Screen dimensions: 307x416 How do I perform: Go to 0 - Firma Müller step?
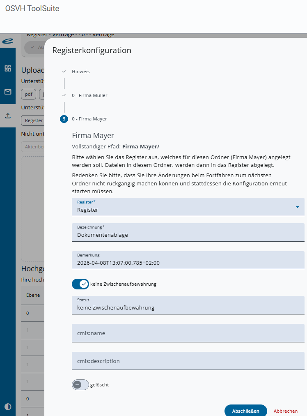89,95
